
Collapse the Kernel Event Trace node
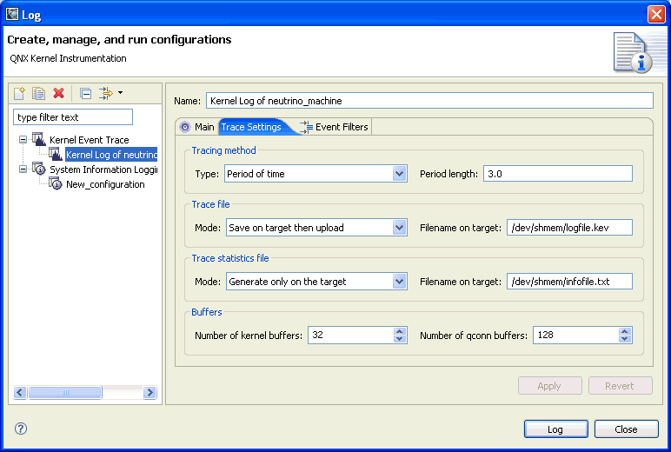click(23, 140)
